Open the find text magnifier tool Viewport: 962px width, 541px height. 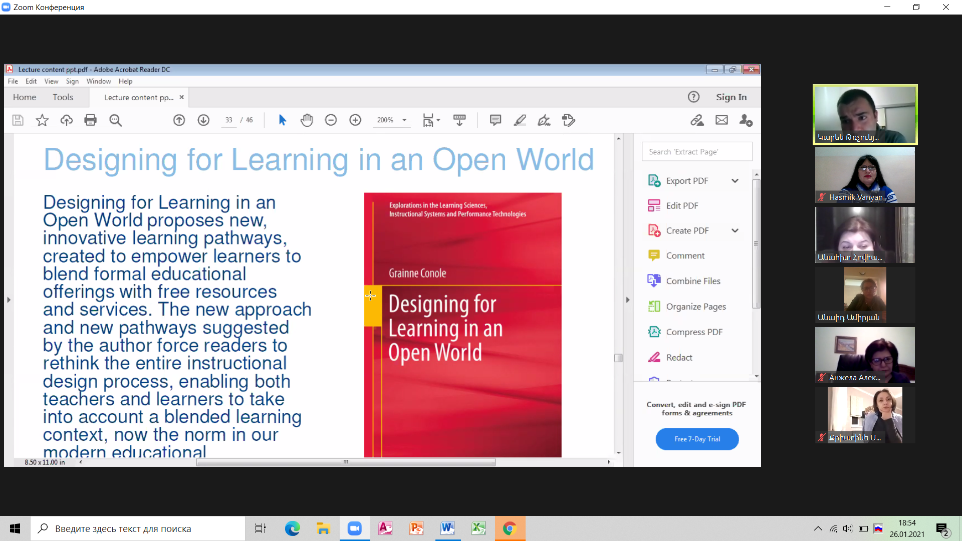point(116,120)
